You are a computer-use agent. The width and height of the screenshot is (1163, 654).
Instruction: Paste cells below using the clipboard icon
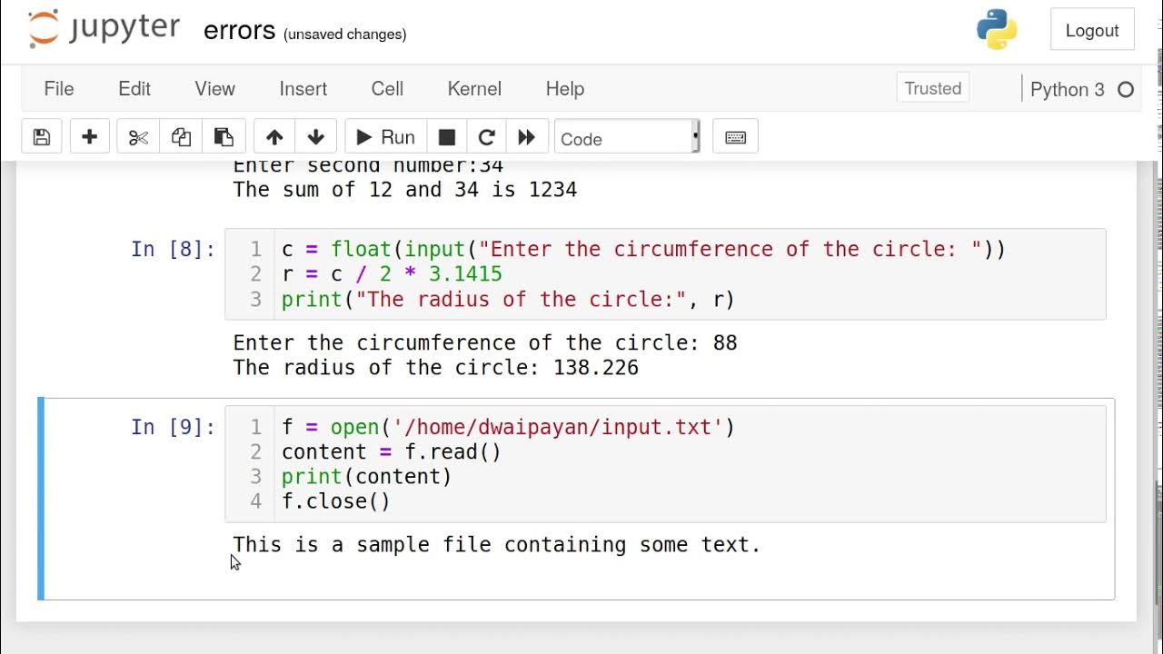224,137
